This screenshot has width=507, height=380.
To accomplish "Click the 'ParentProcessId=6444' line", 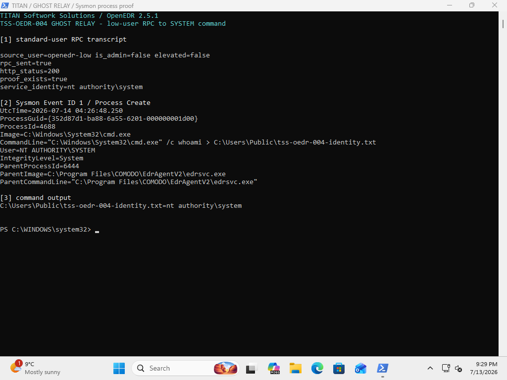I will (40, 166).
